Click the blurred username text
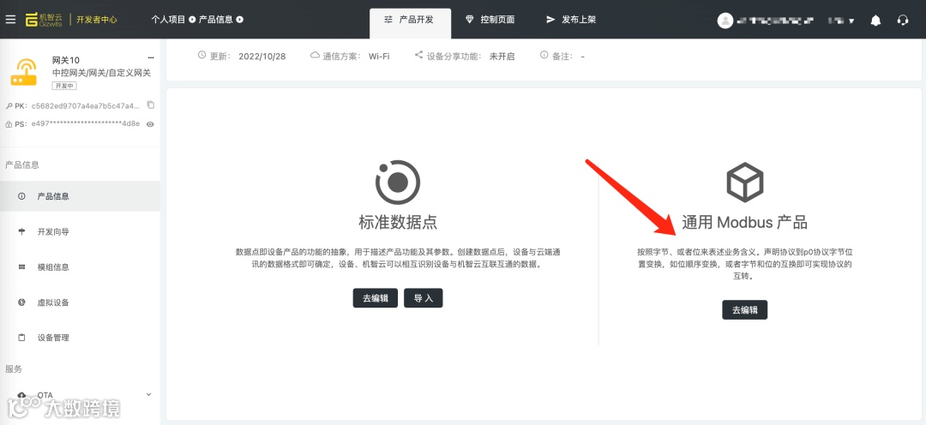The image size is (926, 425). coord(775,21)
